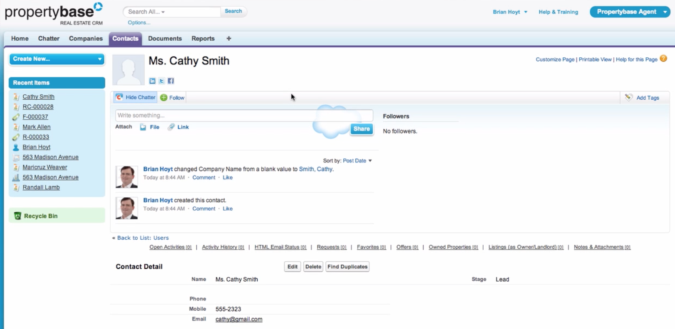Screen dimensions: 675x329
Task: Click the LinkedIn icon under contact name
Action: click(x=152, y=81)
